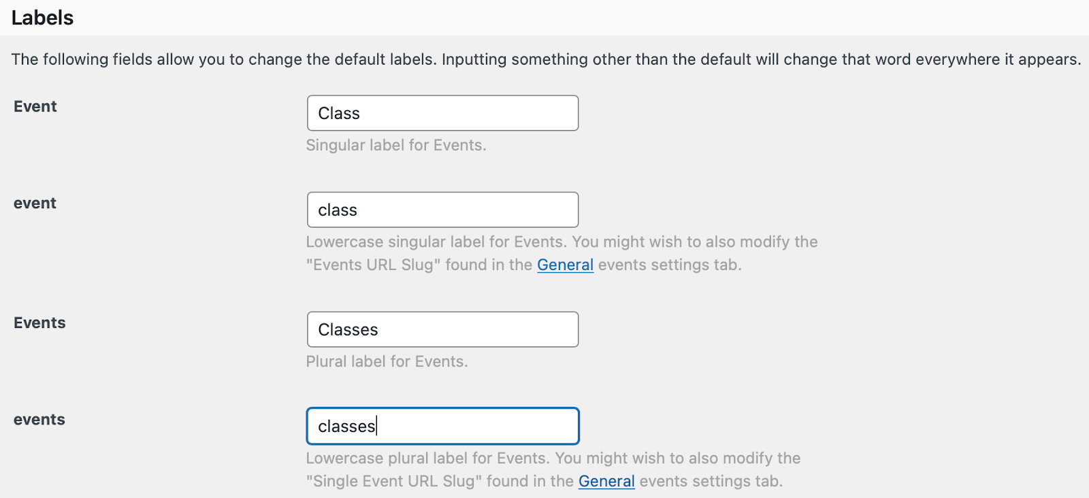
Task: Click the "Labels" section heading
Action: click(42, 18)
